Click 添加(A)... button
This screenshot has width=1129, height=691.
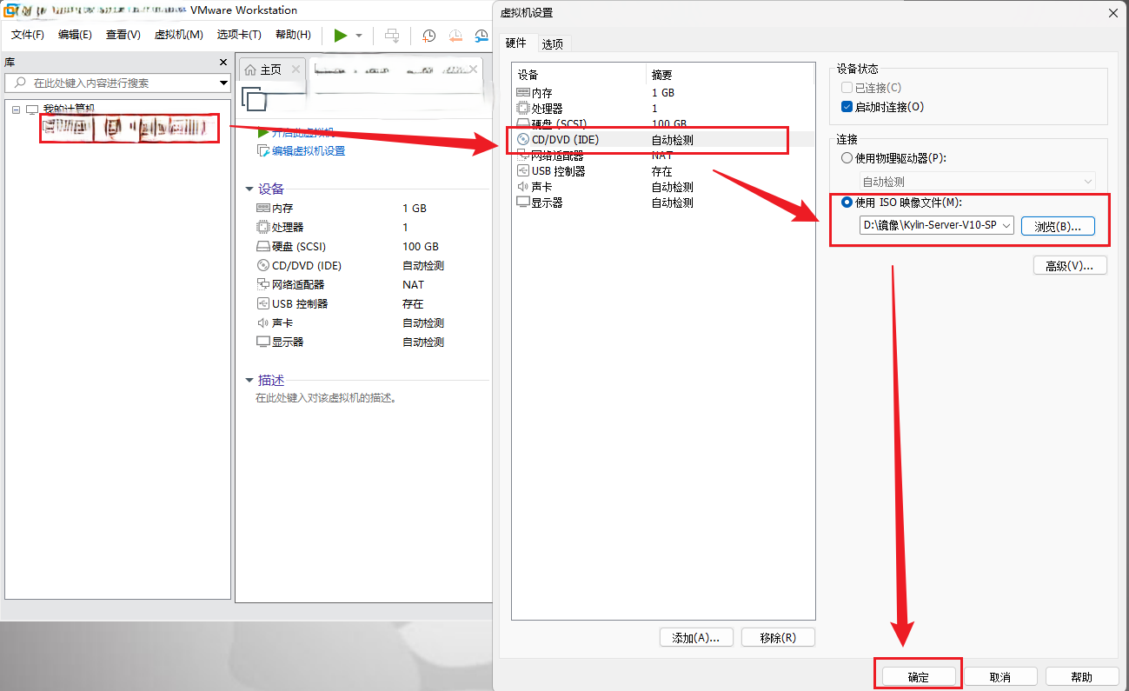696,638
